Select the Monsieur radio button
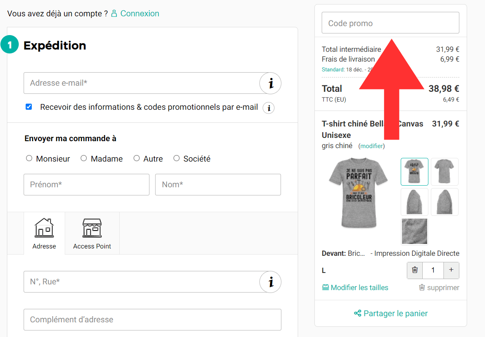Viewport: 485px width, 337px height. coord(29,158)
